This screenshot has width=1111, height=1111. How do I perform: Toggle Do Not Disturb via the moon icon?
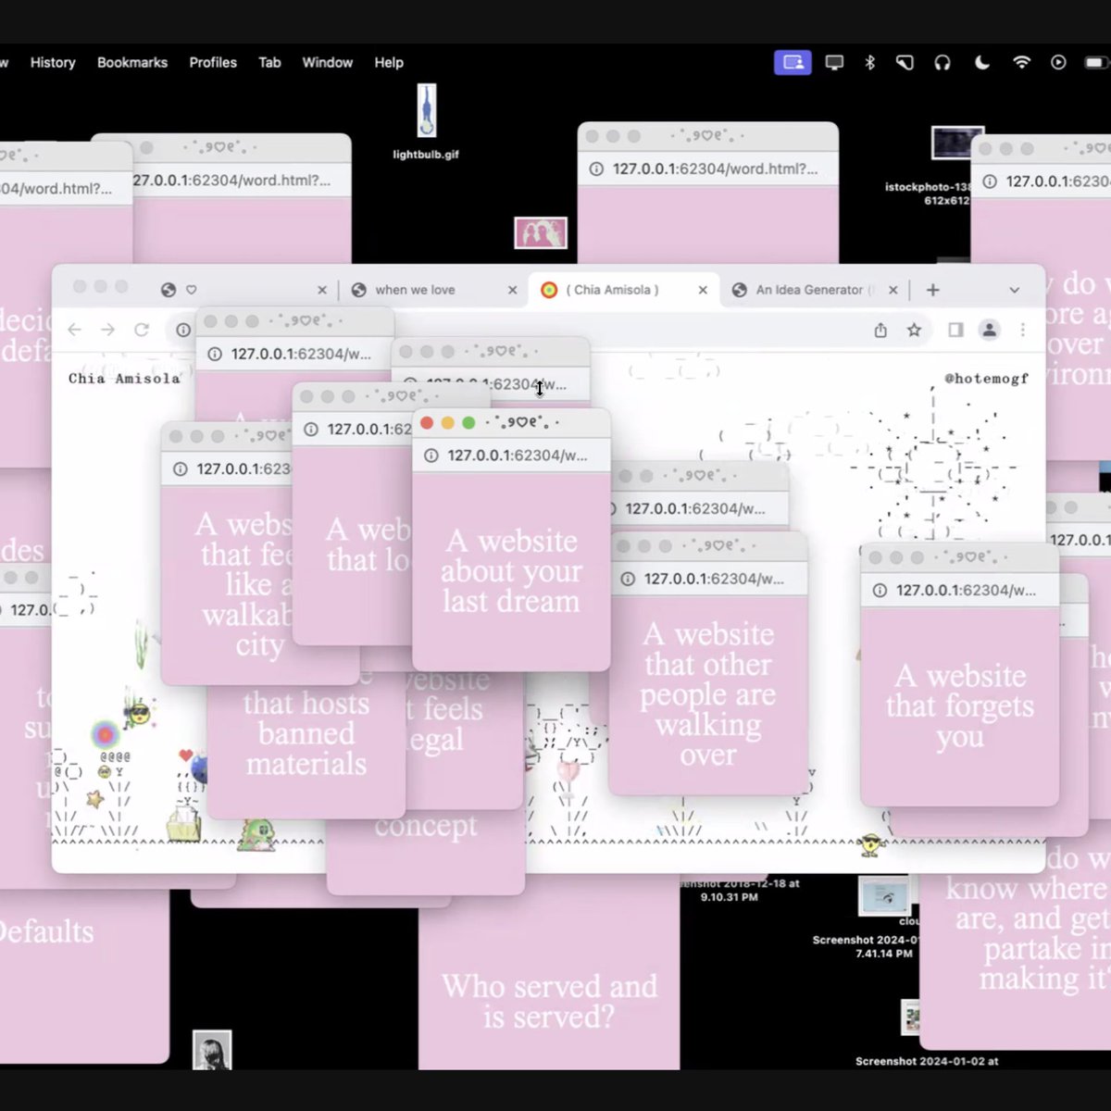pyautogui.click(x=981, y=62)
